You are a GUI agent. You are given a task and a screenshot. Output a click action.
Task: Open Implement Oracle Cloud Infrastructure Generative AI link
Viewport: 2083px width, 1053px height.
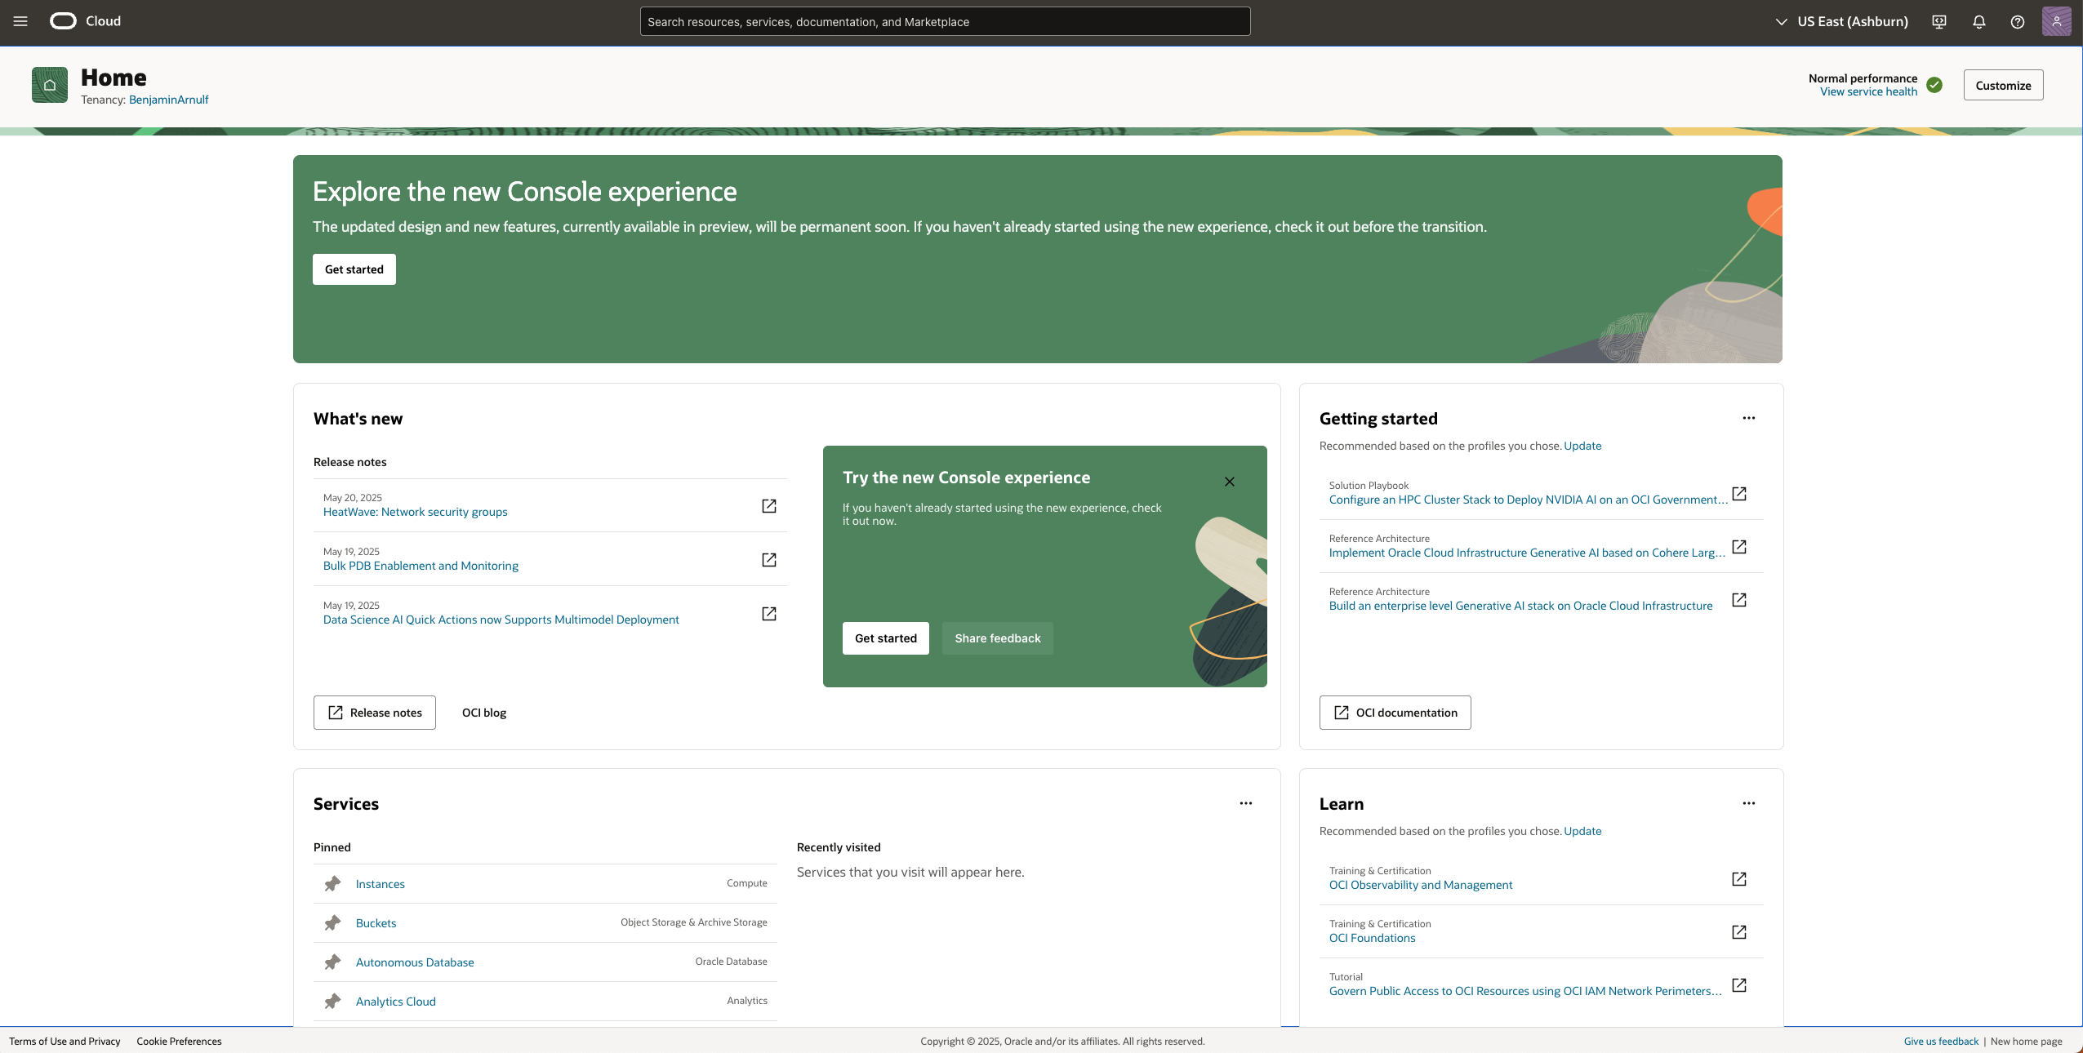tap(1527, 553)
